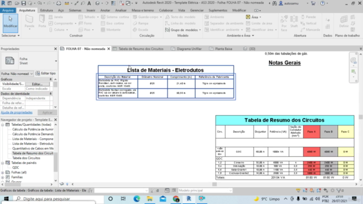Expand the Folhas (all) tree node
This screenshot has width=363, height=204.
pos(2,172)
